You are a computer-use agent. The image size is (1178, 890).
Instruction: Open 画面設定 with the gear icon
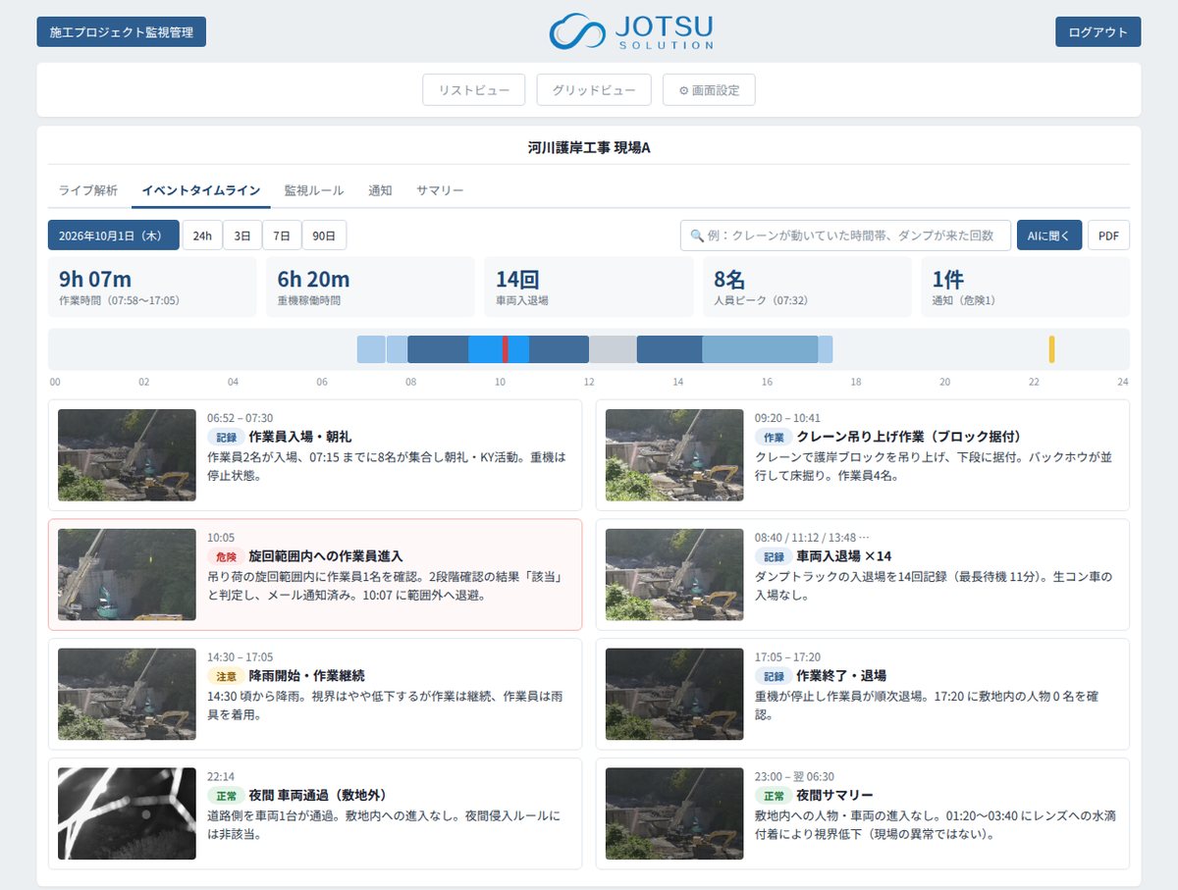coord(709,90)
